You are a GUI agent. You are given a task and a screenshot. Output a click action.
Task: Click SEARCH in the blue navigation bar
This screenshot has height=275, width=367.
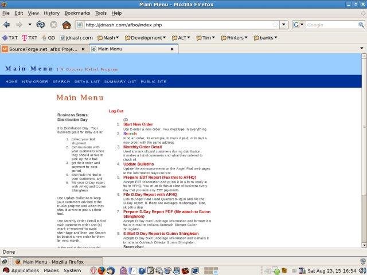pyautogui.click(x=61, y=81)
